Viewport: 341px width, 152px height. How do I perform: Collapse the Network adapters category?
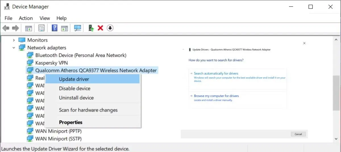point(14,48)
